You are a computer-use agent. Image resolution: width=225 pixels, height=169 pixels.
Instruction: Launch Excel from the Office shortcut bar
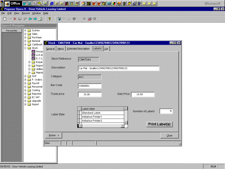(x=30, y=4)
